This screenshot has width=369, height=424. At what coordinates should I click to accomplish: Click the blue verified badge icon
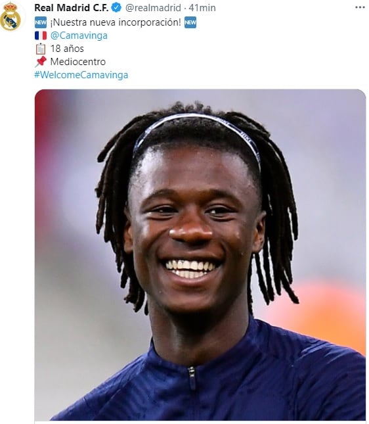click(116, 8)
